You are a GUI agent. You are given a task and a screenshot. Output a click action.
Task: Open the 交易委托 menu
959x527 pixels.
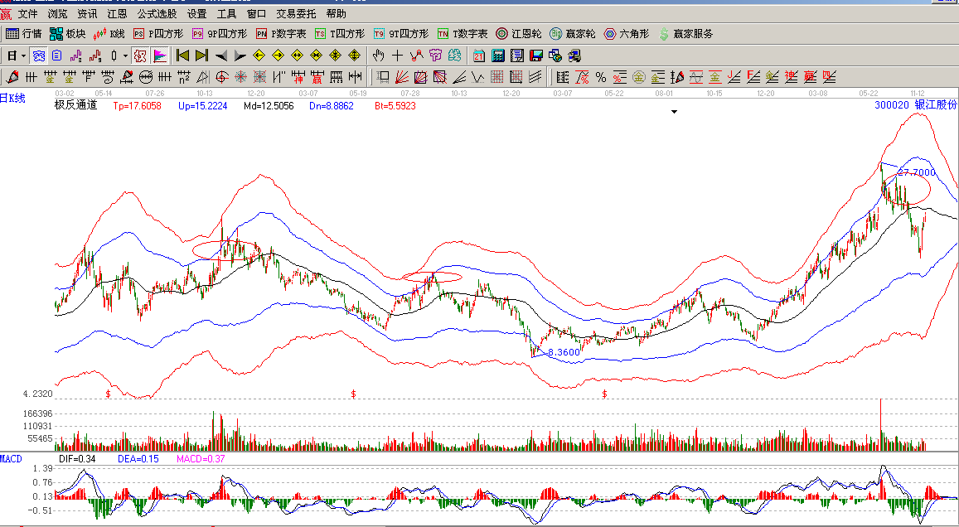(297, 14)
